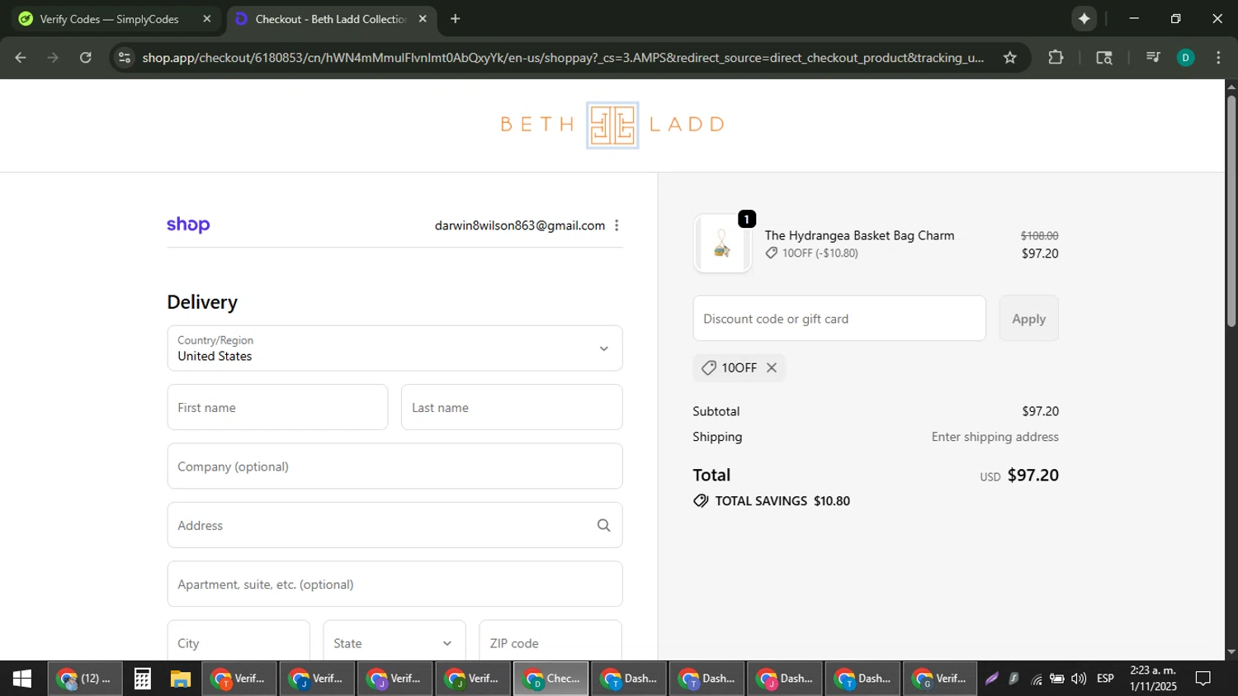Click the Hydrangea Basket Bag Charm thumbnail
This screenshot has width=1238, height=696.
722,244
